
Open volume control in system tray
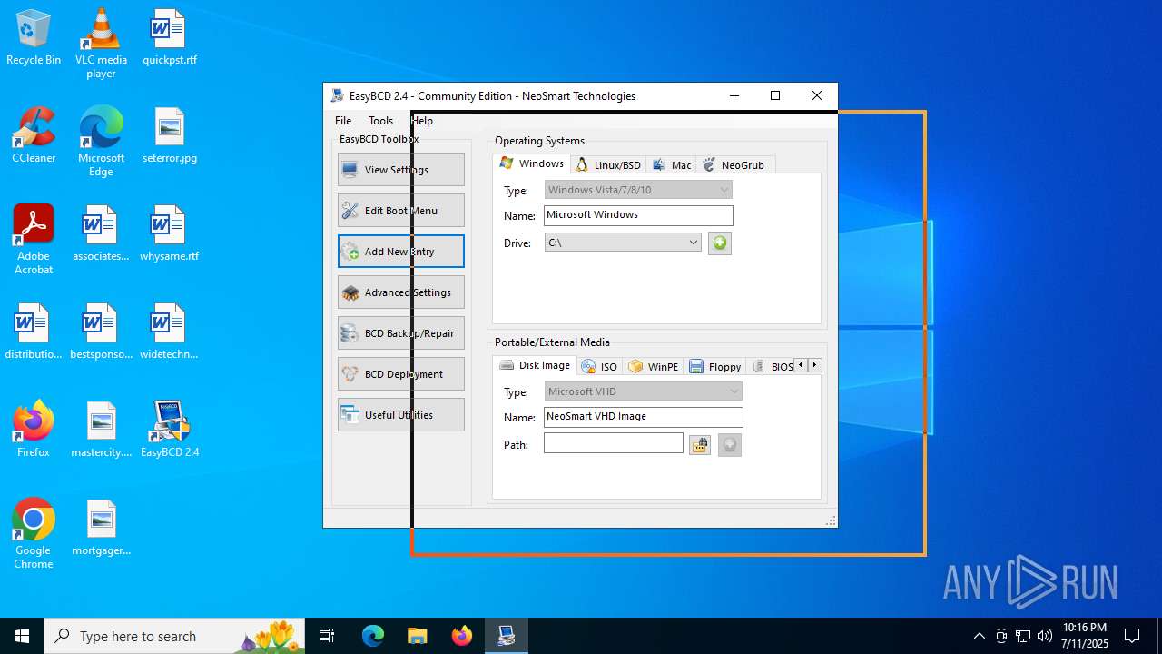coord(1045,636)
